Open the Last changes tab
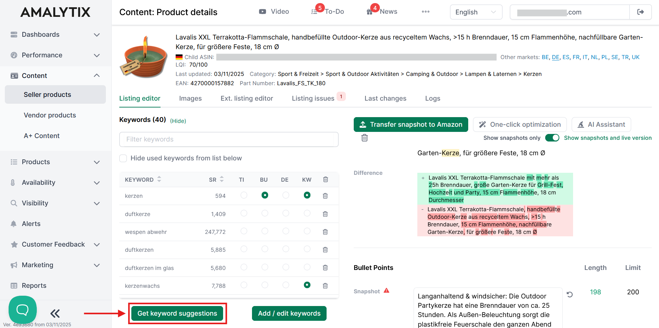This screenshot has width=659, height=328. click(385, 98)
